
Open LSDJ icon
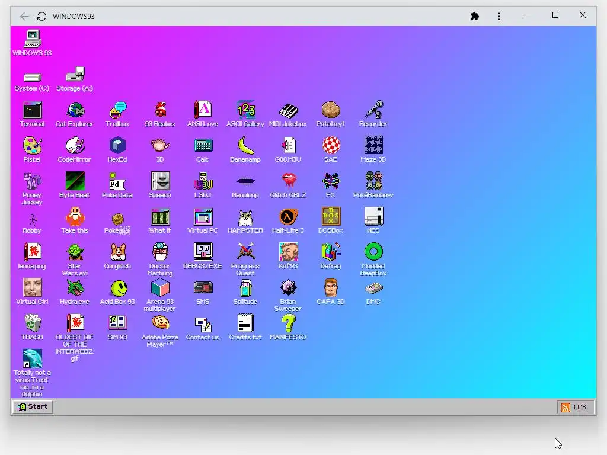[x=203, y=182]
